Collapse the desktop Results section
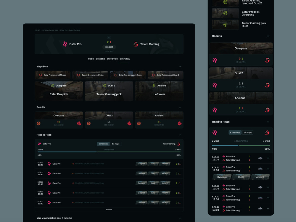Screen dimensions: 296x222 [180, 107]
